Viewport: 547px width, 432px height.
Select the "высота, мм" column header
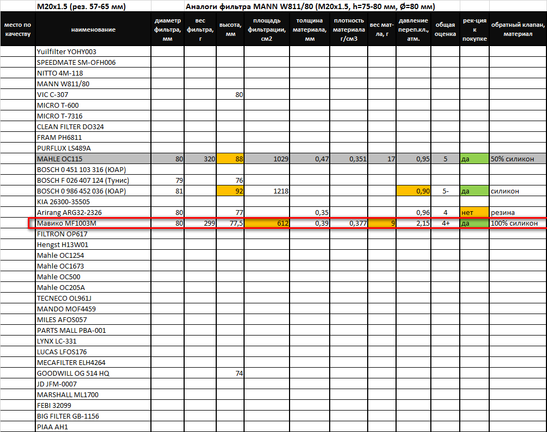pos(230,29)
